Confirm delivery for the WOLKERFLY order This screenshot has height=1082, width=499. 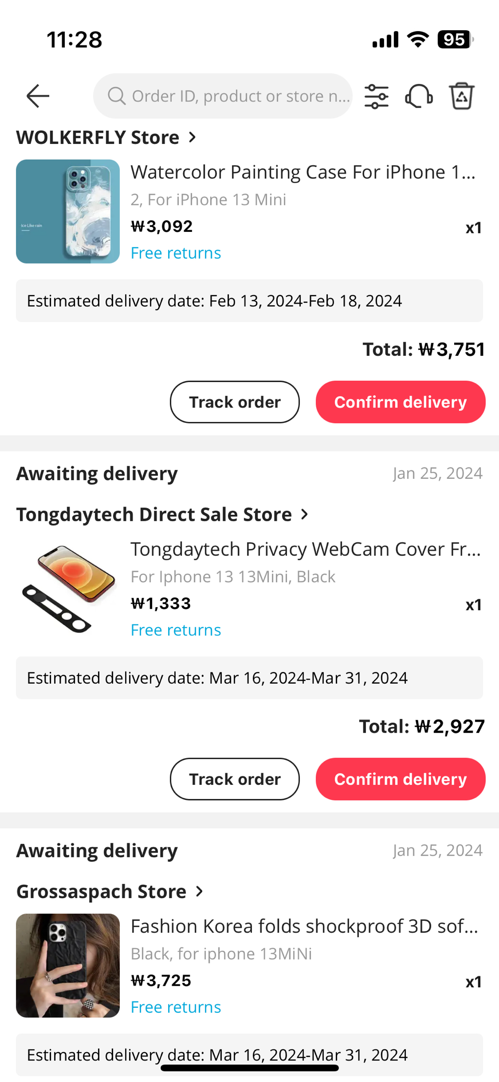400,402
